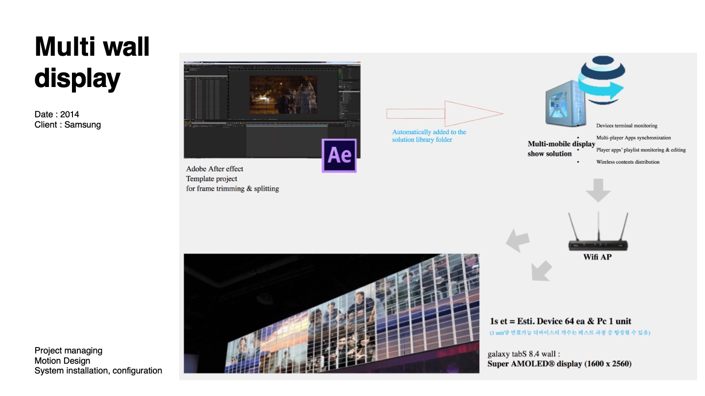Image resolution: width=705 pixels, height=396 pixels.
Task: Select the "Super AMOLED® display (1600 x 2560)" line
Action: click(560, 364)
